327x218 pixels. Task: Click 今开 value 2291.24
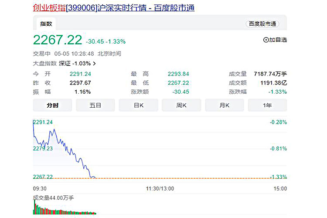click(80, 74)
